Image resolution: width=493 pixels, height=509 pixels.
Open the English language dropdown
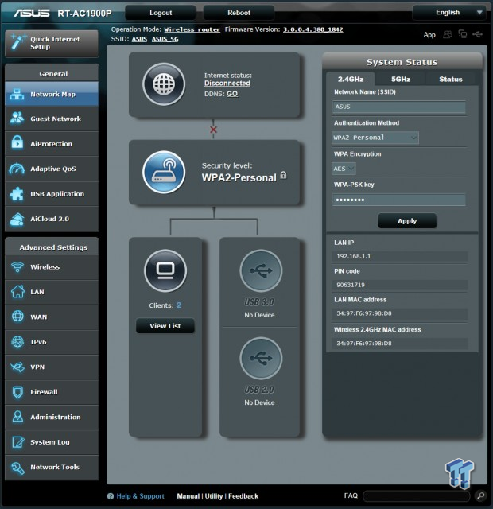coord(451,13)
